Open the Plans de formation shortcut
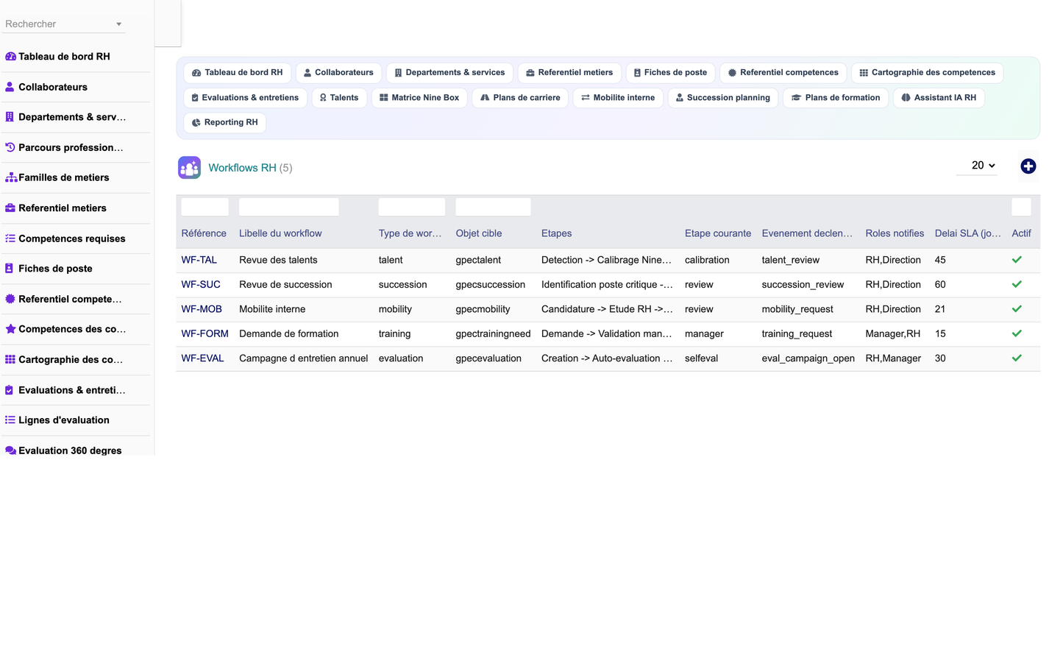Viewport: 1063px width, 658px height. coord(836,98)
